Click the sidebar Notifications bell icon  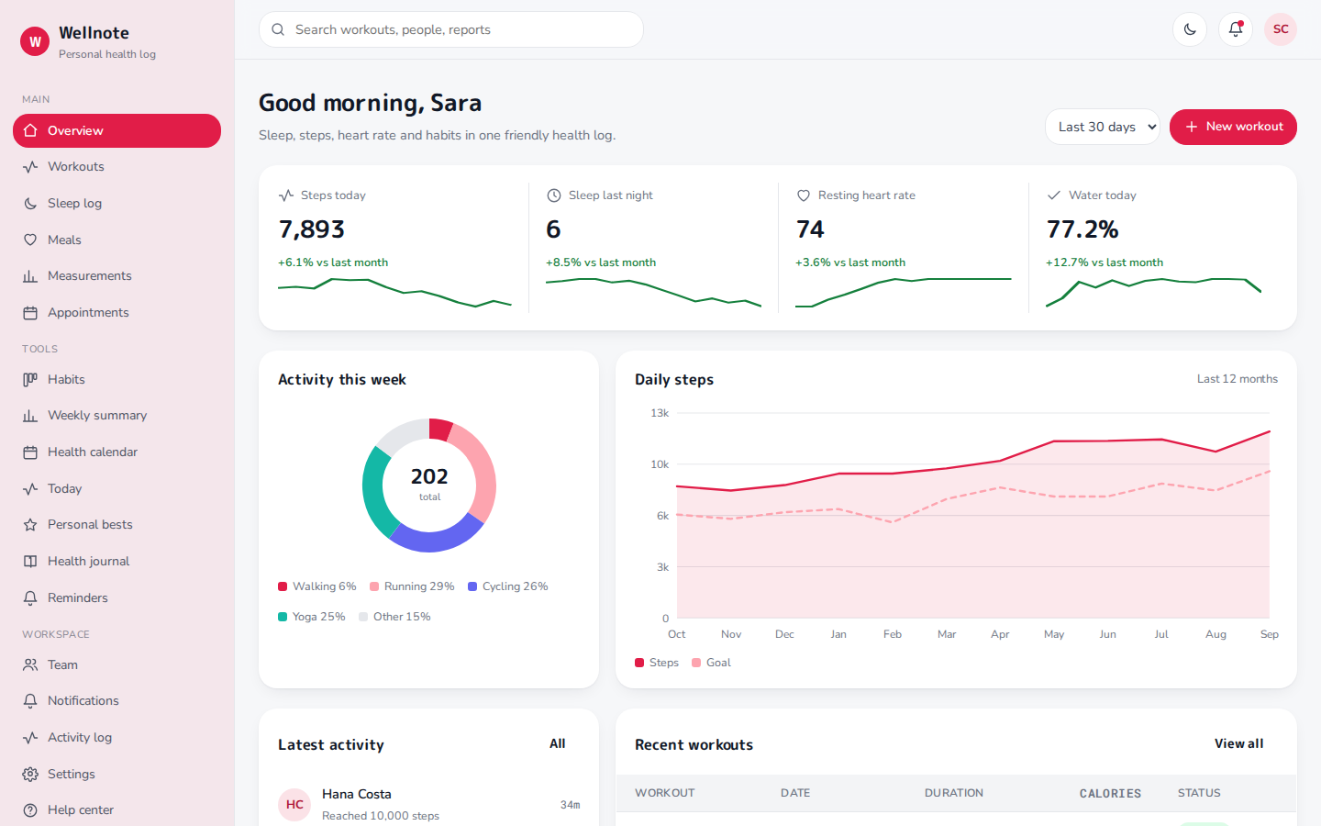(x=30, y=701)
